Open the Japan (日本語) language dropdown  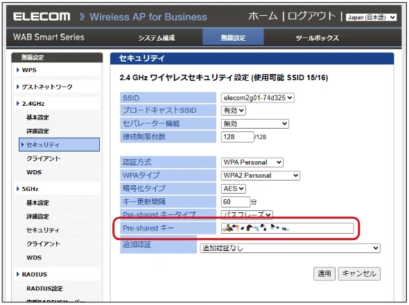tap(371, 17)
